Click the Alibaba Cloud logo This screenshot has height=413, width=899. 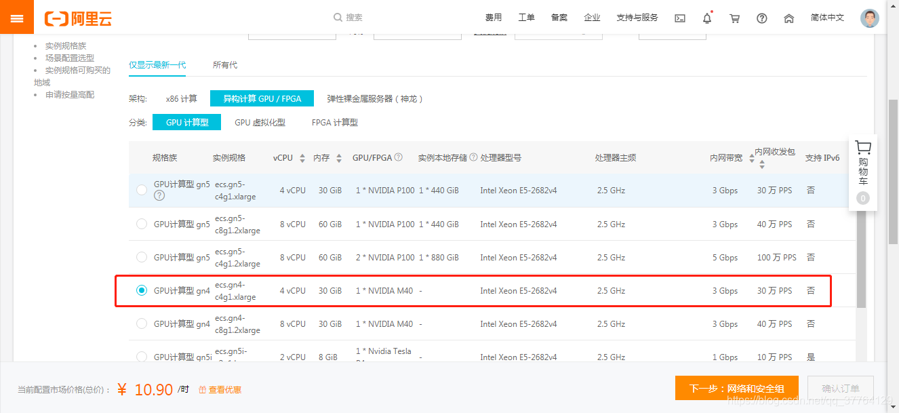click(x=78, y=18)
